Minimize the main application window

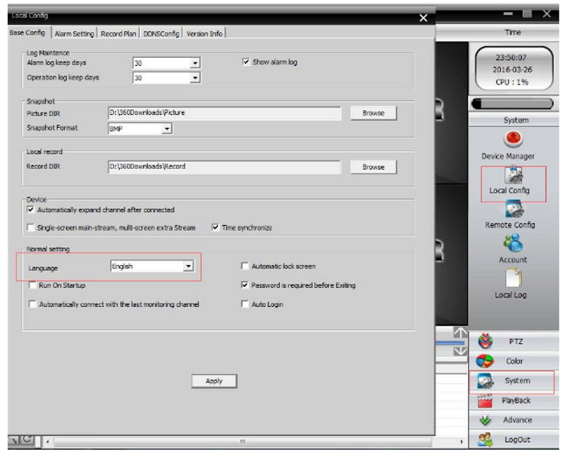[508, 14]
